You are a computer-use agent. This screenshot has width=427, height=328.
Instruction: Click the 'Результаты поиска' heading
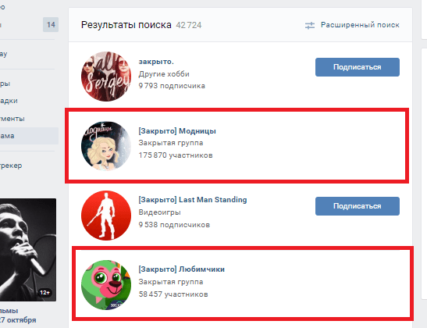coord(126,25)
